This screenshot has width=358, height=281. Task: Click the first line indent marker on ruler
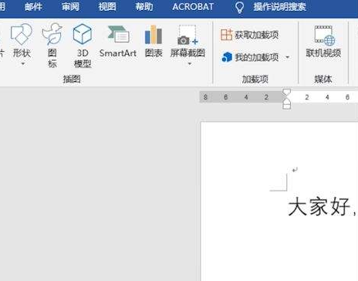click(x=286, y=93)
